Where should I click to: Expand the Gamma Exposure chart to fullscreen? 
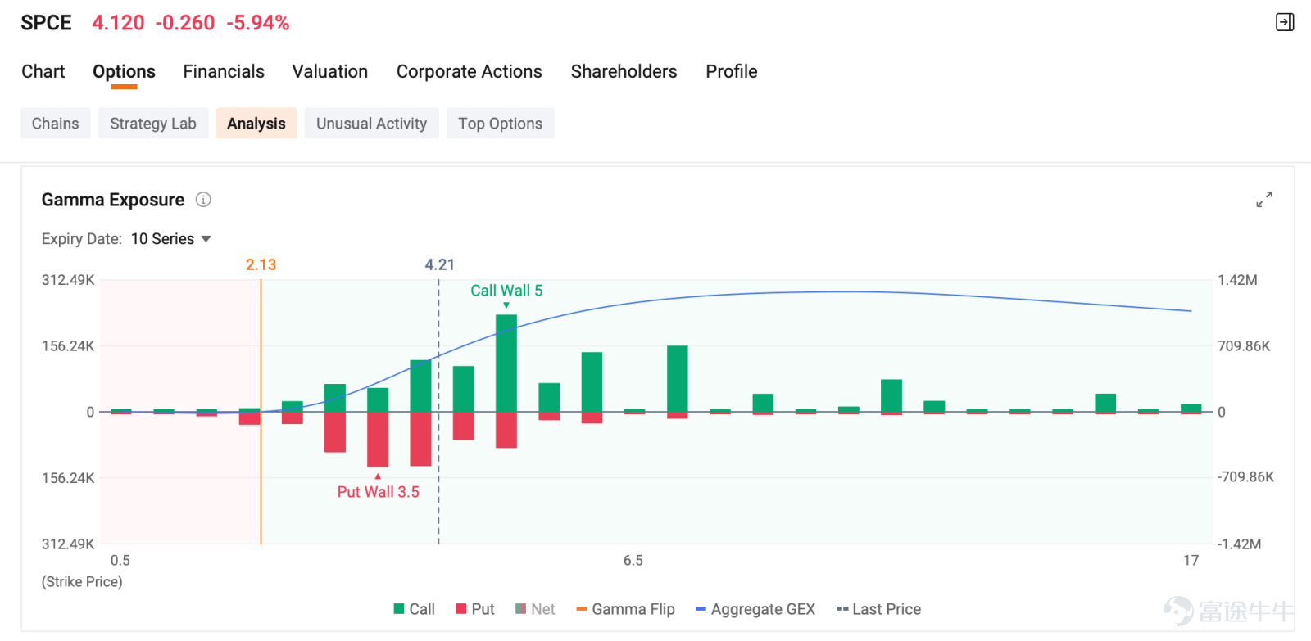(1264, 199)
